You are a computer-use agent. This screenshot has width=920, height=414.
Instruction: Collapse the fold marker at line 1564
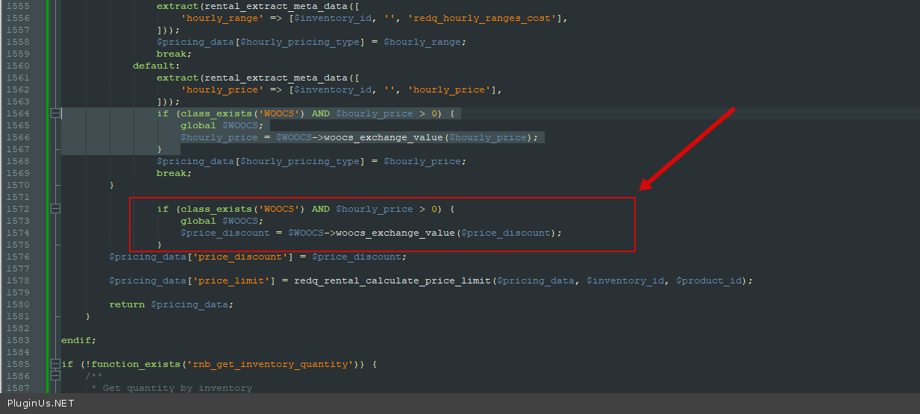55,113
